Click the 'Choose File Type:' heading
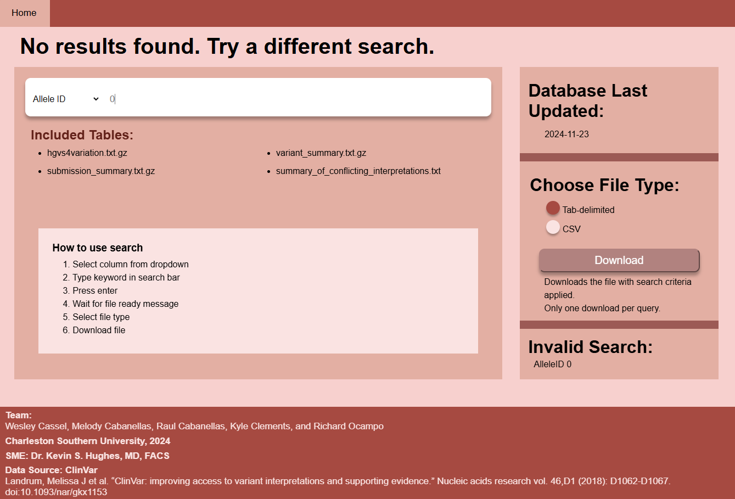 click(604, 185)
